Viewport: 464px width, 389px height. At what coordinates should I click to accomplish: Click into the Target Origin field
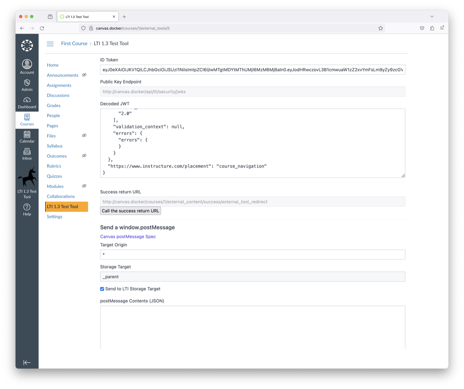(252, 255)
